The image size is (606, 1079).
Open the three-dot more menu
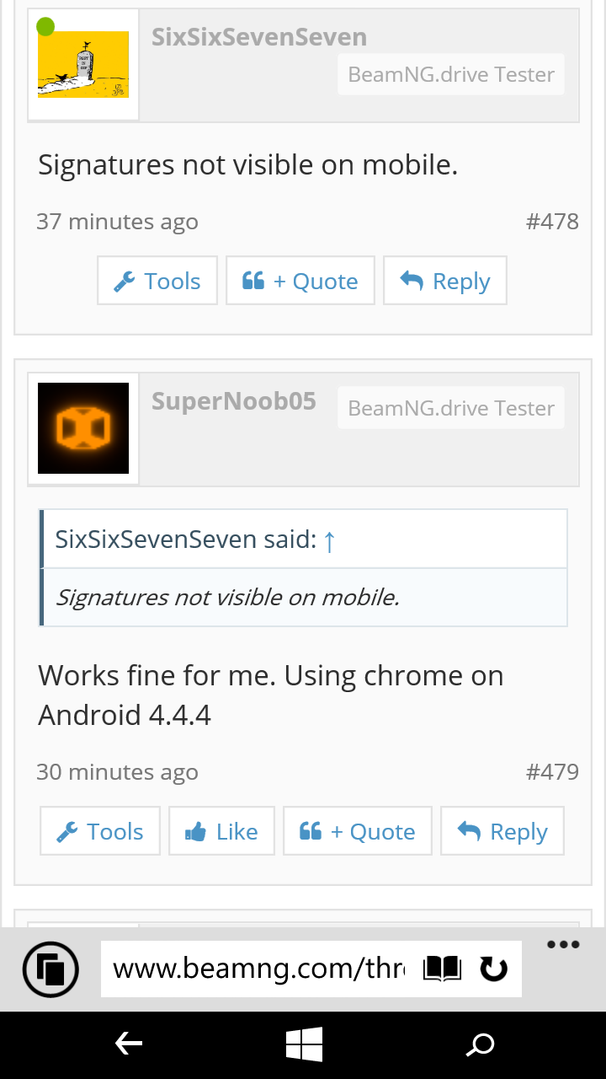(x=563, y=944)
